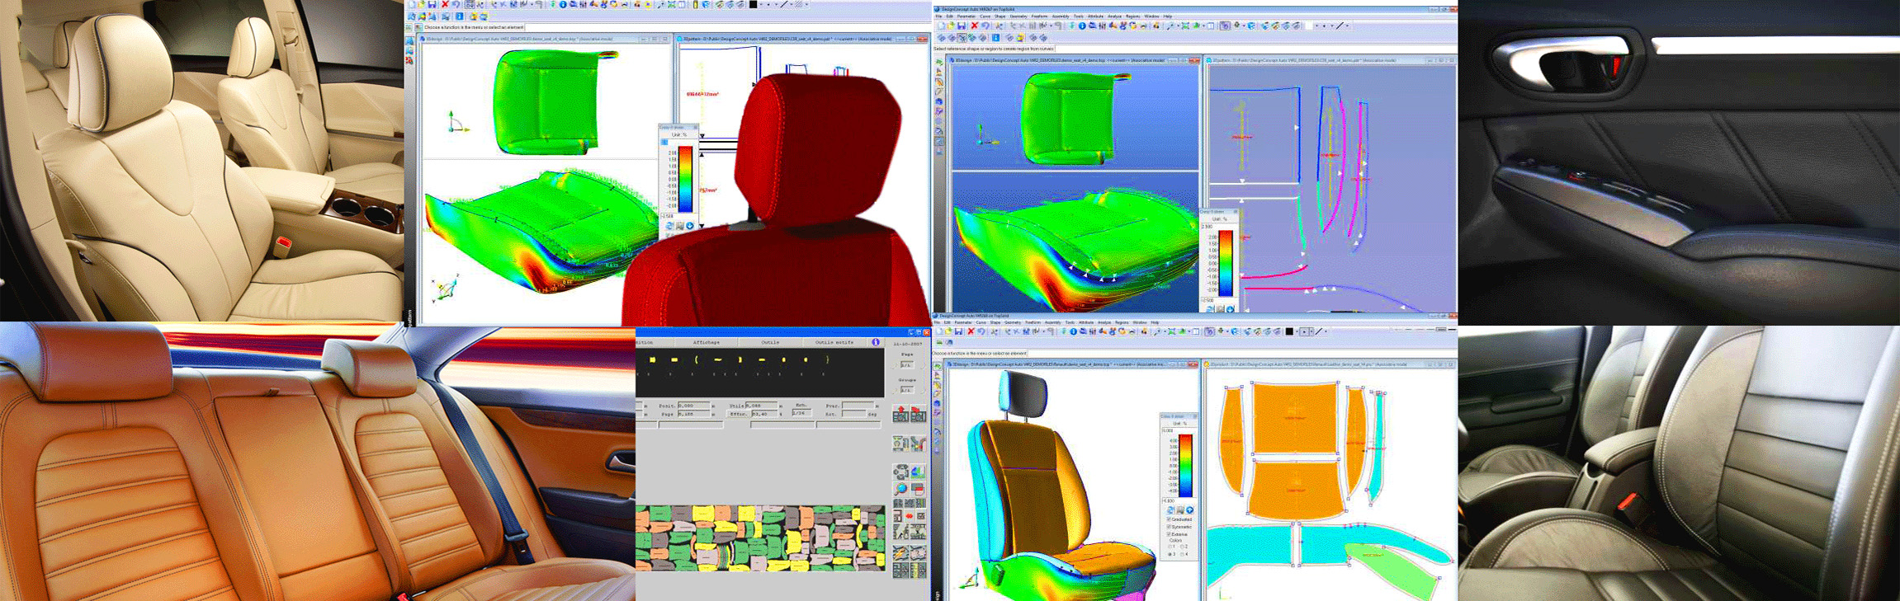
Task: Click the blue info icon beside Outils motifs
Action: point(876,342)
